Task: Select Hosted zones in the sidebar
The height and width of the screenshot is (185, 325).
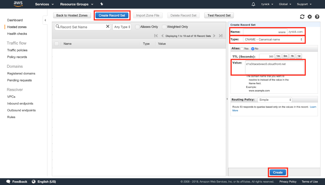Action: pyautogui.click(x=17, y=27)
